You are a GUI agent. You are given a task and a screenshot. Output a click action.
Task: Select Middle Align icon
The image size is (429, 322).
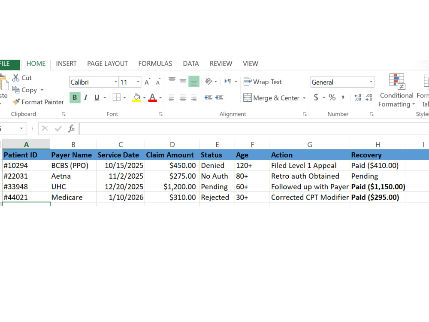183,81
